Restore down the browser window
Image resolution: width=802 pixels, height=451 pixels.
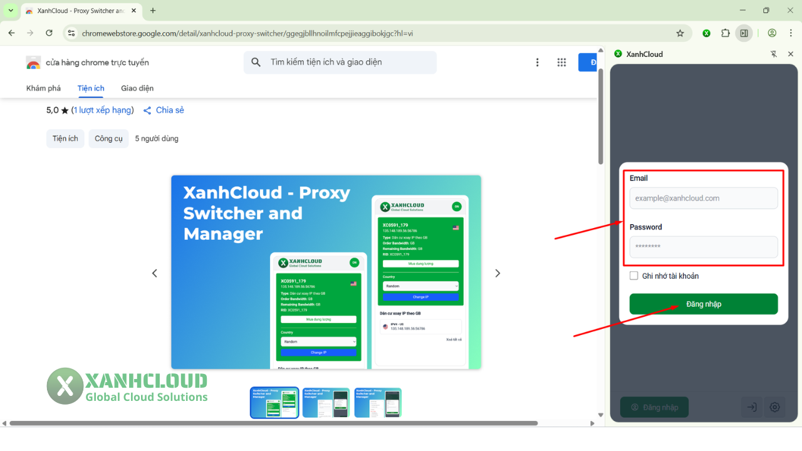766,11
